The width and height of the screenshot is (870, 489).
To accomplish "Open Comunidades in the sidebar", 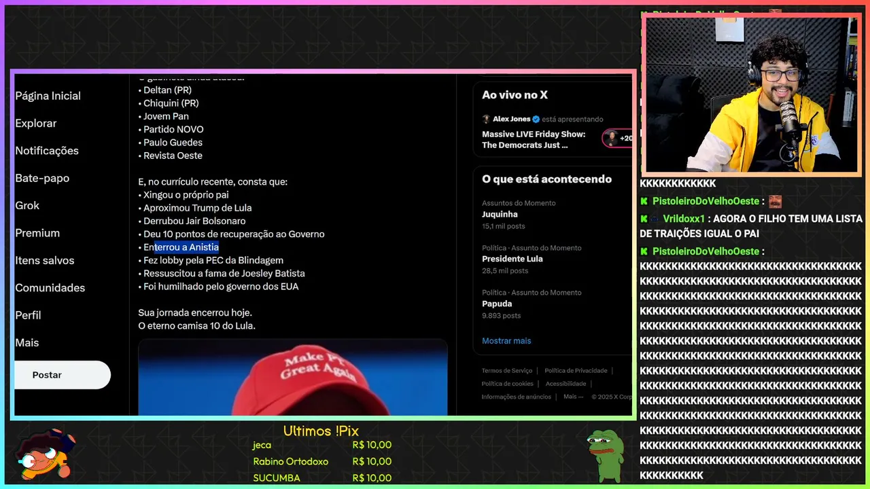I will 50,288.
